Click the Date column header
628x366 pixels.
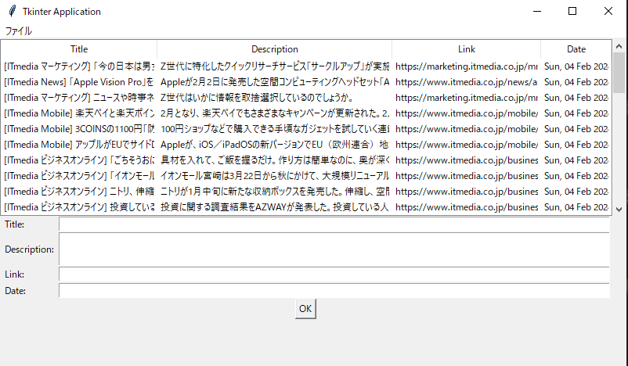pyautogui.click(x=576, y=49)
